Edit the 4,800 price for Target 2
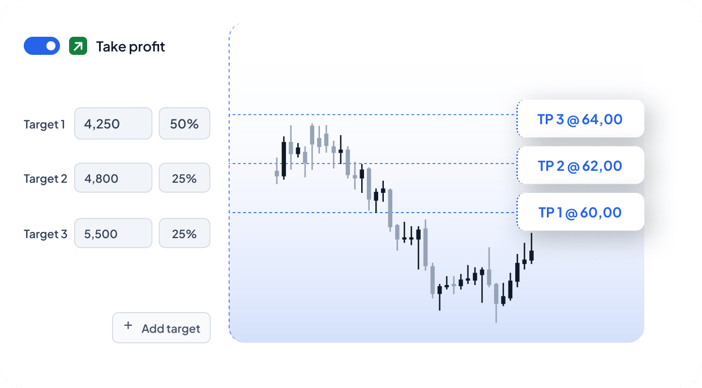The height and width of the screenshot is (388, 702). [113, 178]
